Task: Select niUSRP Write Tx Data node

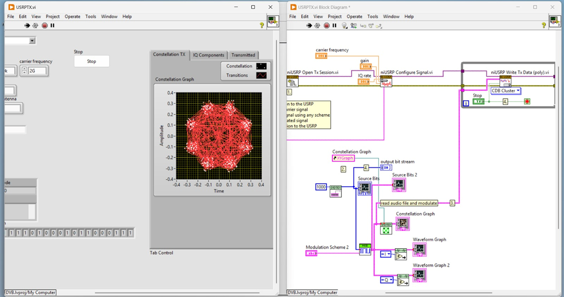Action: pos(505,81)
